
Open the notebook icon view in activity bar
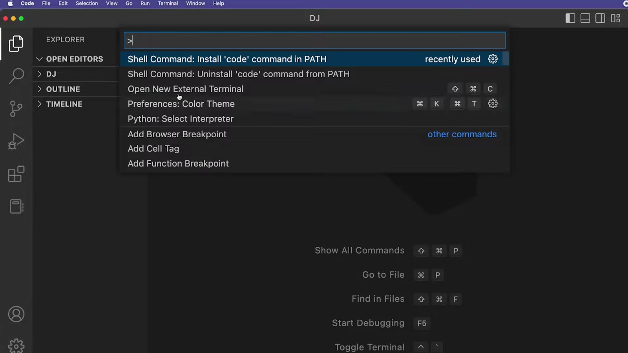click(16, 206)
